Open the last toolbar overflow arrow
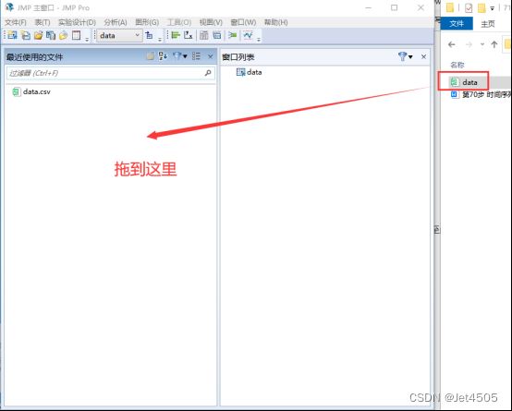Image resolution: width=512 pixels, height=411 pixels. pos(259,40)
